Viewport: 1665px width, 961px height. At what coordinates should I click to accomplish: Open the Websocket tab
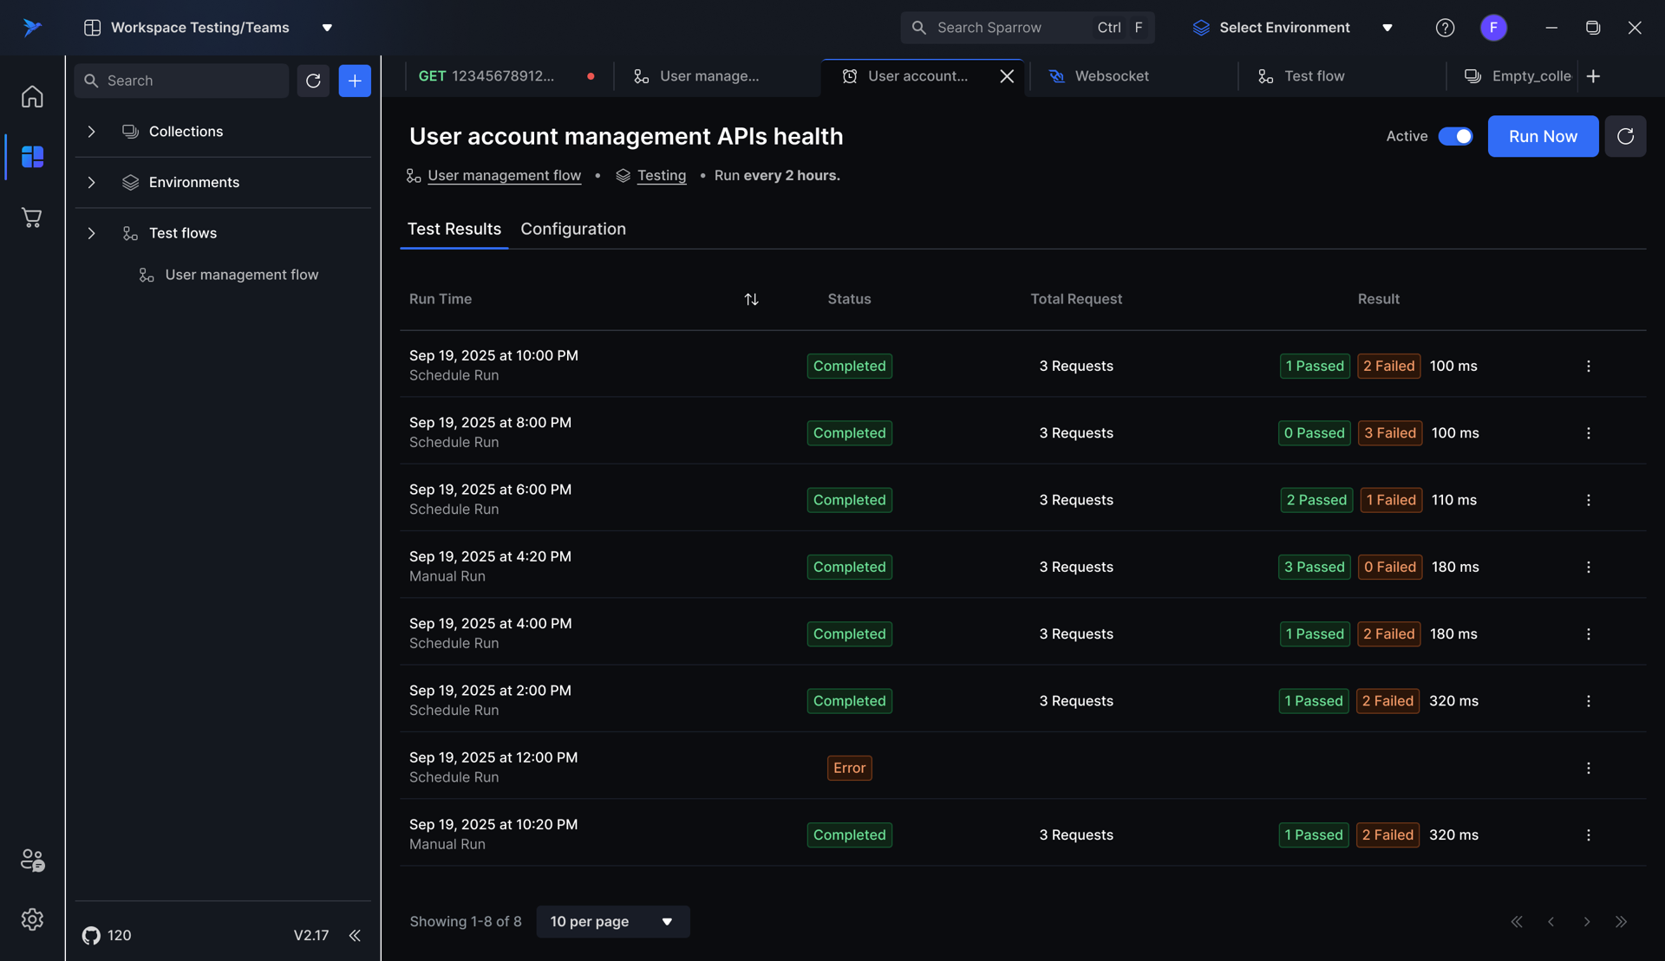click(x=1111, y=76)
